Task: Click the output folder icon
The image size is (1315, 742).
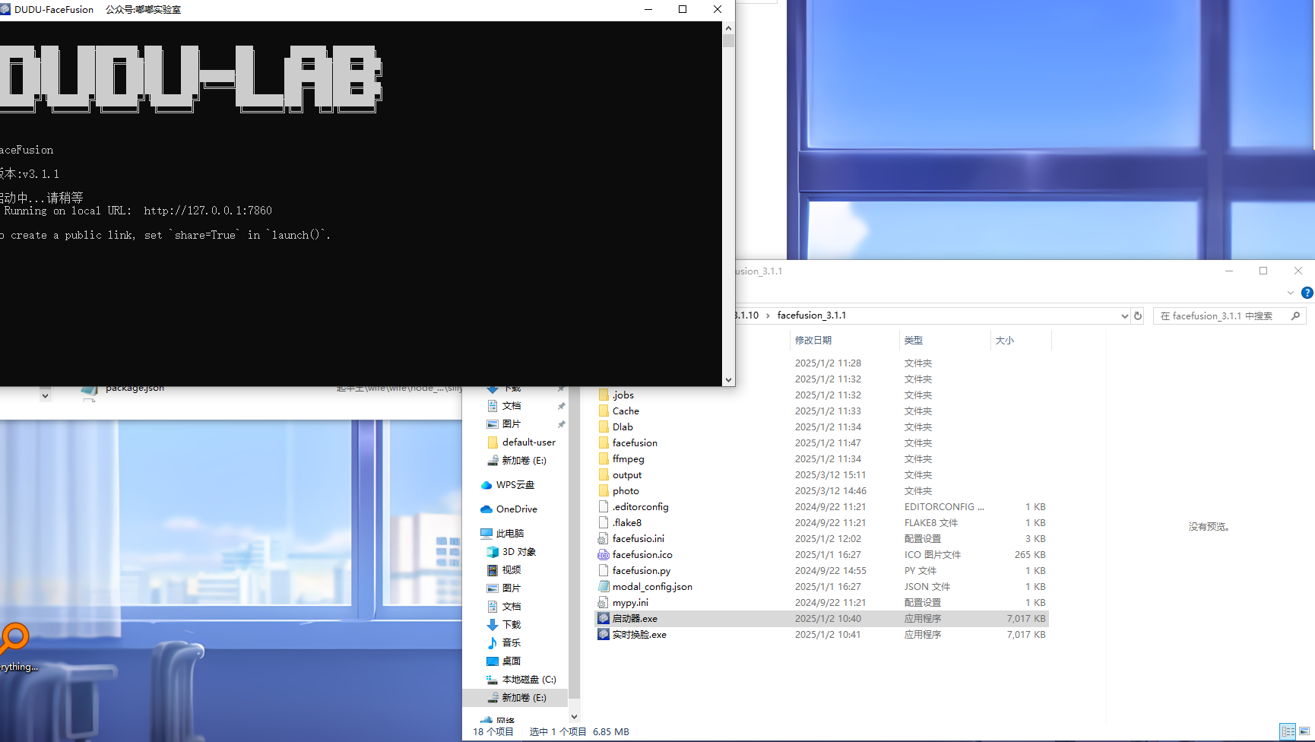Action: [x=604, y=474]
